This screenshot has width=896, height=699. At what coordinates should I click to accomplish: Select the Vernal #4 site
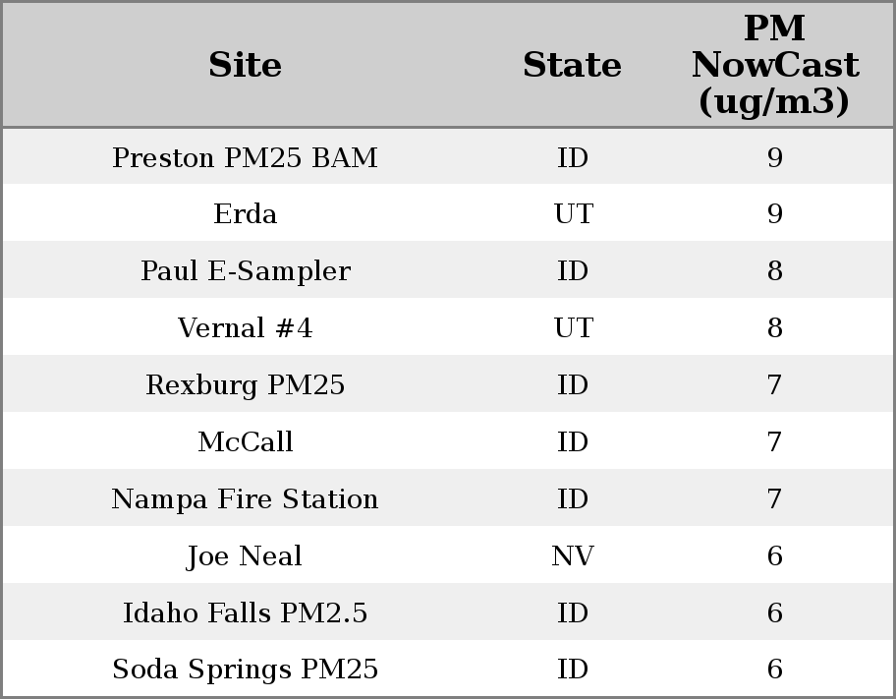pos(245,328)
